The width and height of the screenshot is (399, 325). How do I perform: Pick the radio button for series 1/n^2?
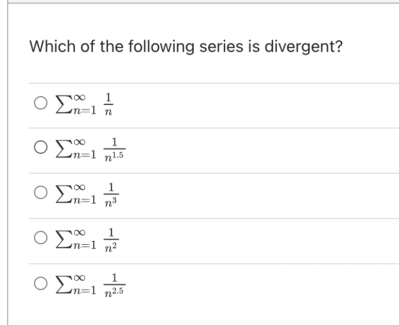(41, 238)
